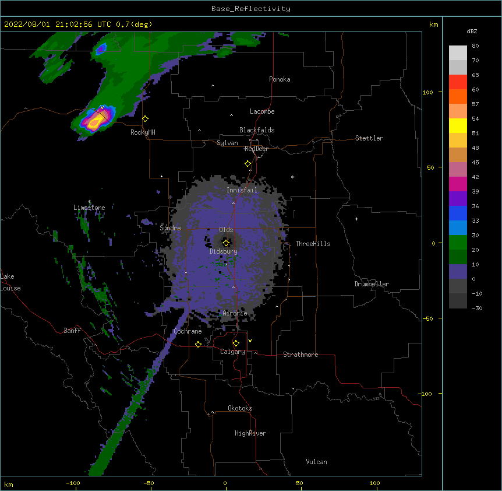
Task: Click the ThreeHills label
Action: [313, 244]
